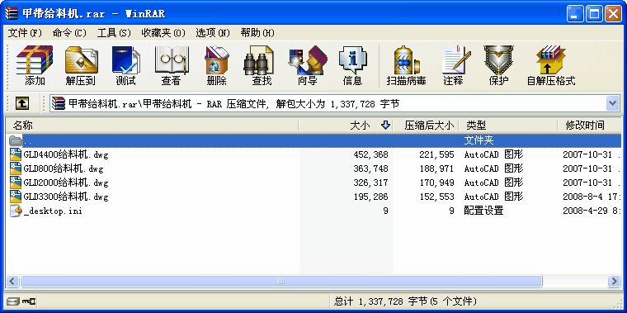The height and width of the screenshot is (313, 627).
Task: Click the horizontal scrollbar right arrow
Action: pyautogui.click(x=614, y=281)
